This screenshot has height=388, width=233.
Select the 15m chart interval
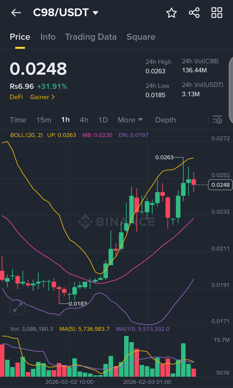click(44, 120)
